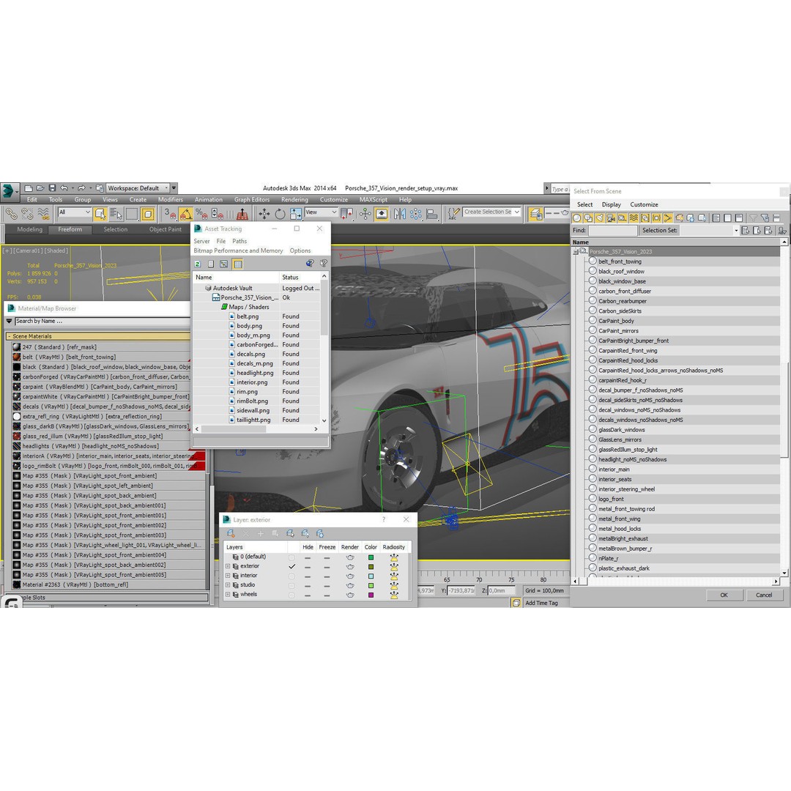Click the wheels layer magenta color swatch

point(371,595)
